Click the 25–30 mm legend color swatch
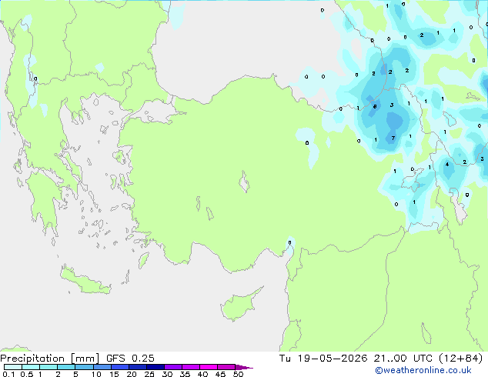Screen dimensions: 488x377 pos(155,367)
